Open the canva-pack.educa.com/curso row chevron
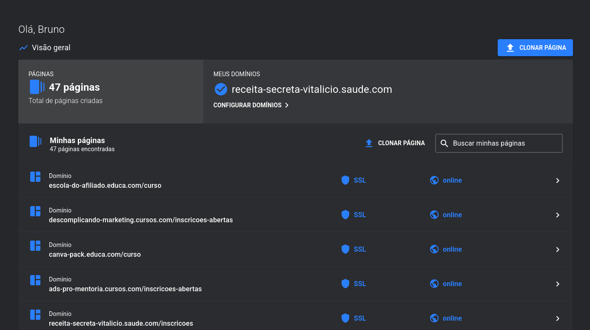The image size is (590, 330). 558,250
